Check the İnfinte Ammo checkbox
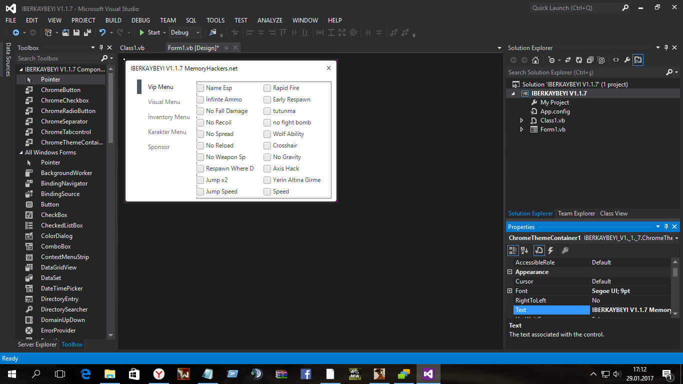Image resolution: width=683 pixels, height=384 pixels. [200, 99]
